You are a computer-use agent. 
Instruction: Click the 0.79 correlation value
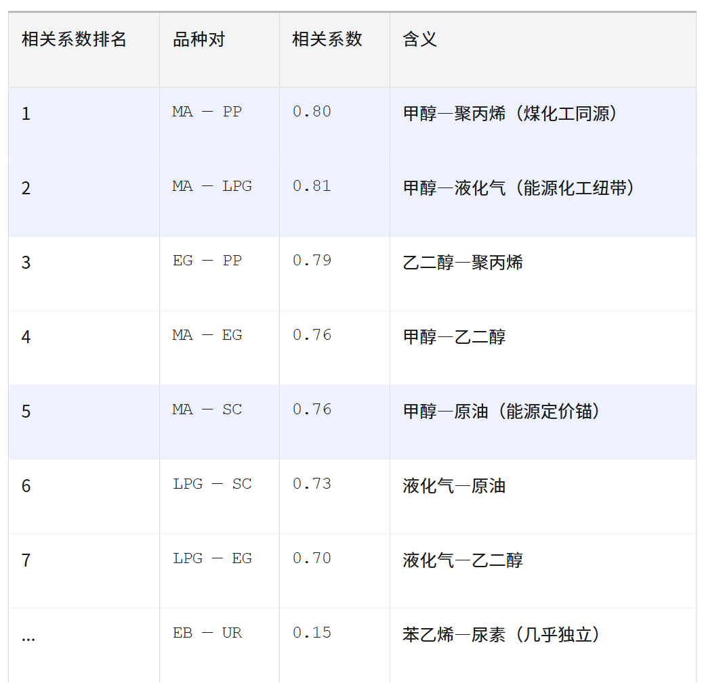pos(312,261)
